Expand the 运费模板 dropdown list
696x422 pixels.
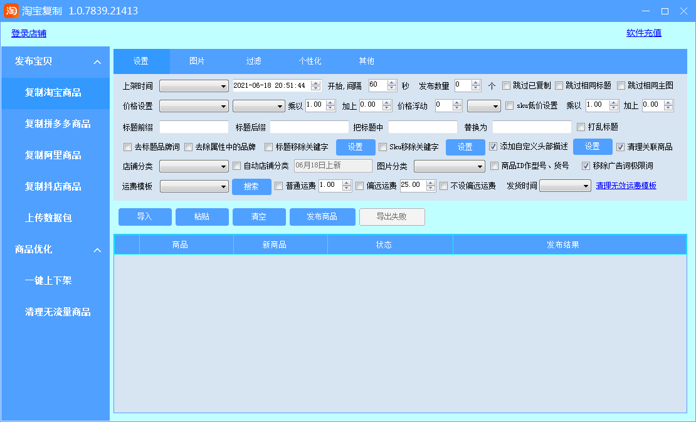click(194, 186)
